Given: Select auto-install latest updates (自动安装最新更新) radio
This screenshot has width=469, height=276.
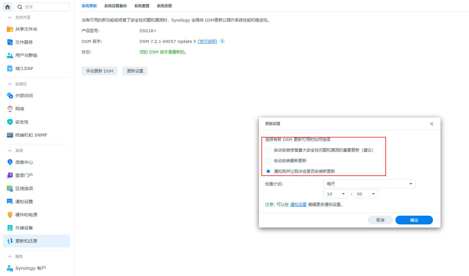Looking at the screenshot, I should coord(268,161).
